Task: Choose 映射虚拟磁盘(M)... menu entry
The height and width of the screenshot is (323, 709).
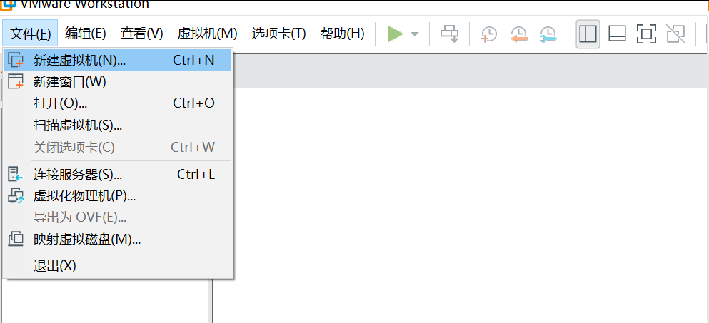Action: [118, 239]
